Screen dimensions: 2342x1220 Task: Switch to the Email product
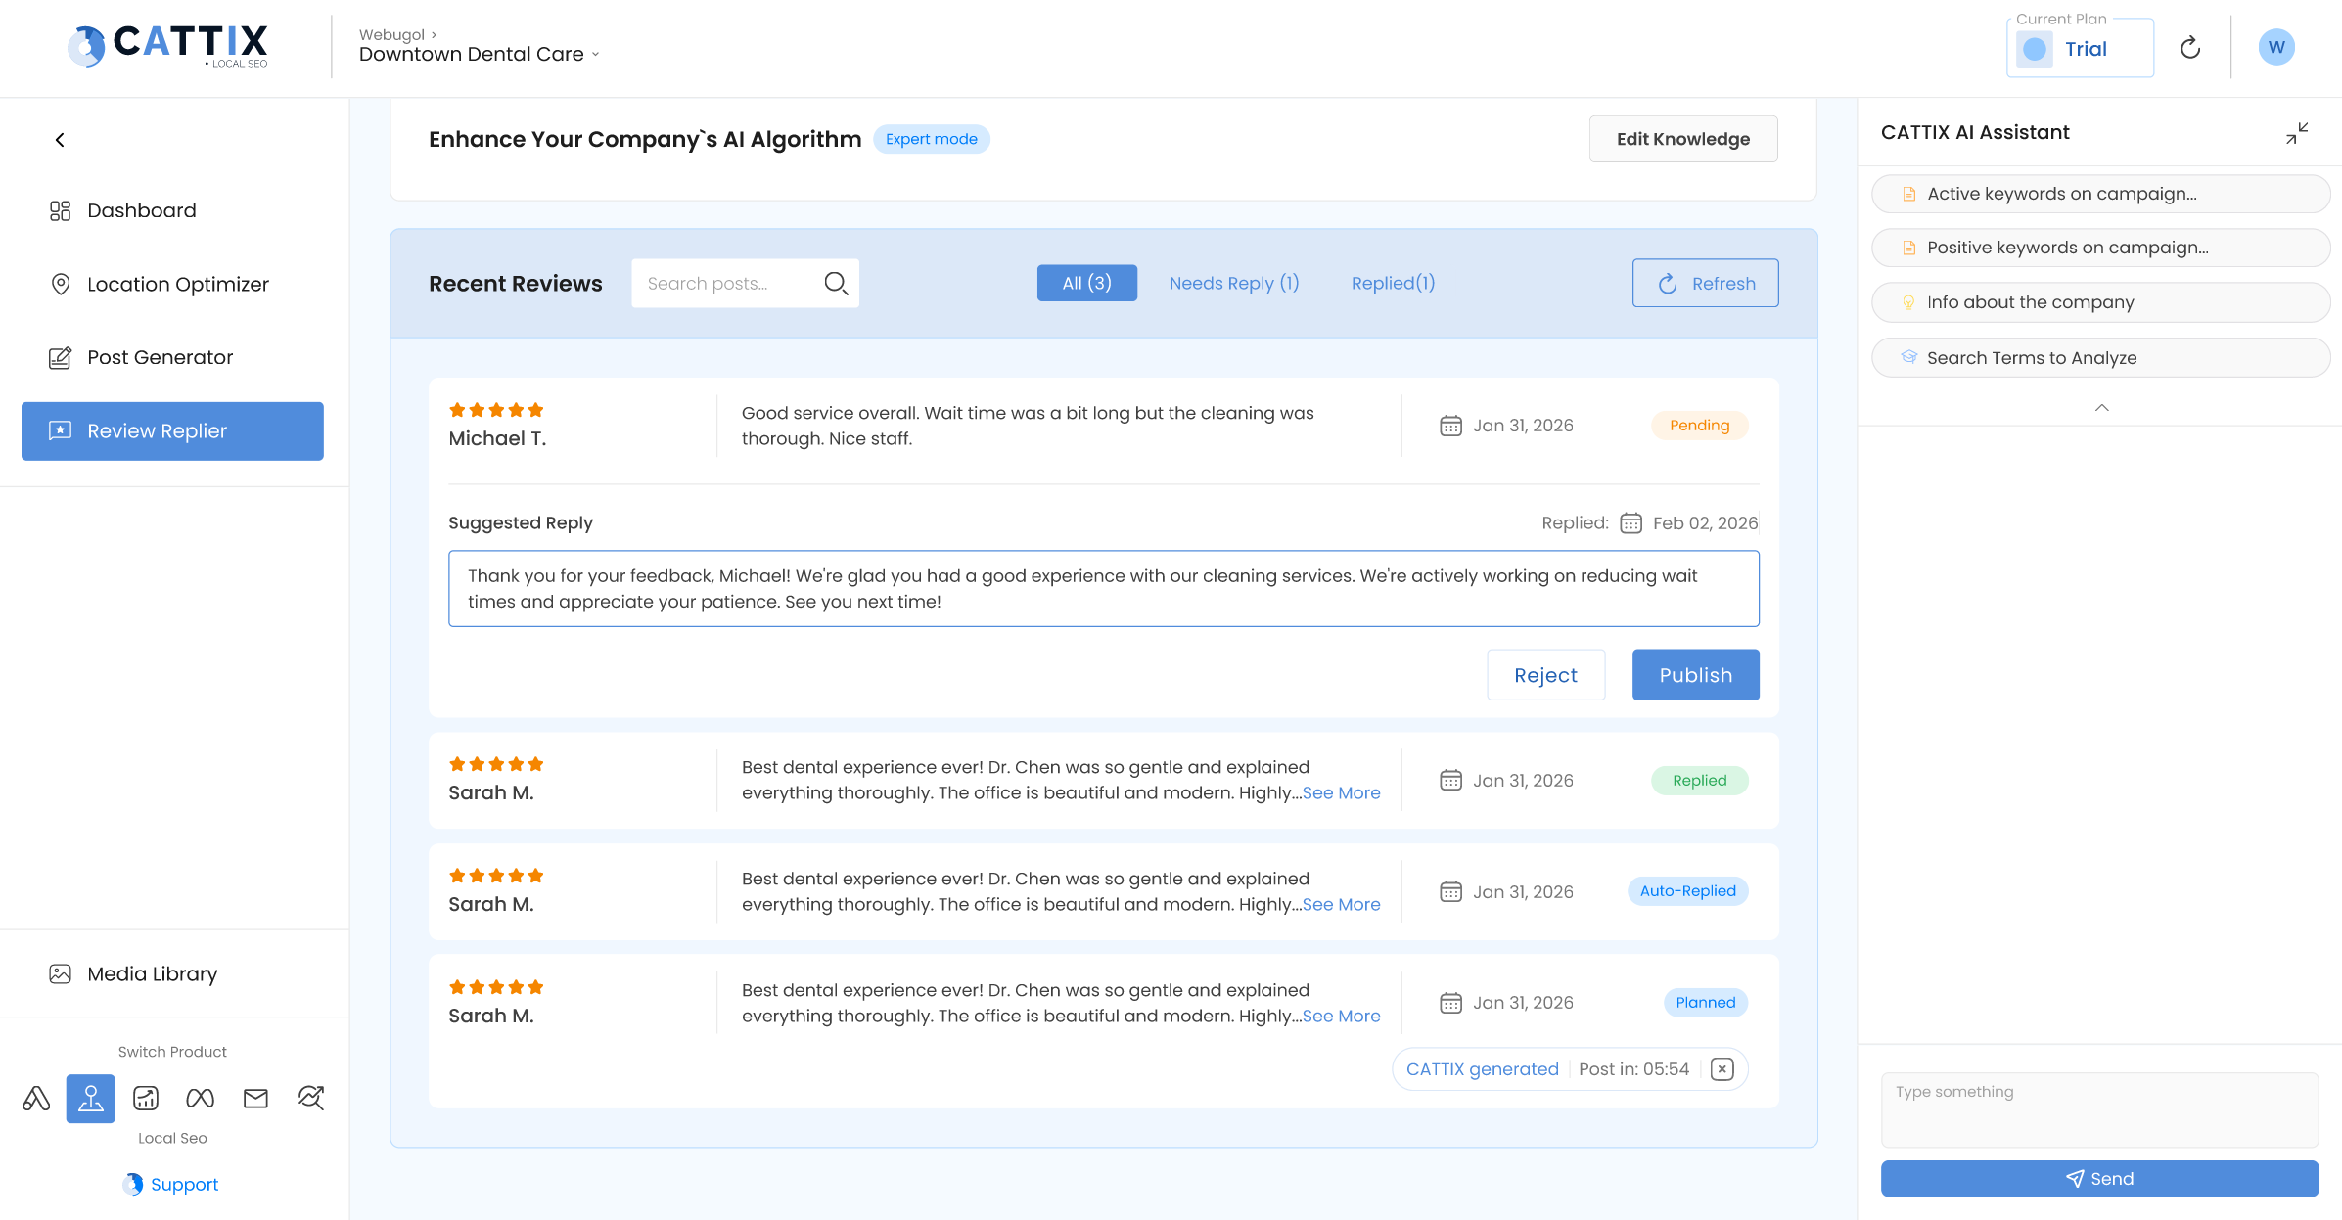[x=254, y=1098]
